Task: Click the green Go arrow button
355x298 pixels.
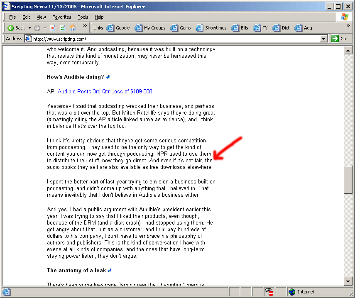Action: 335,39
